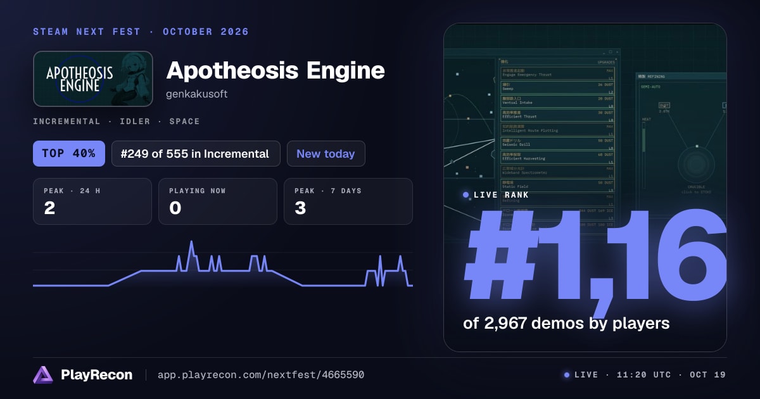Click the #249 of 555 in Incremental badge
This screenshot has height=399, width=760.
196,154
